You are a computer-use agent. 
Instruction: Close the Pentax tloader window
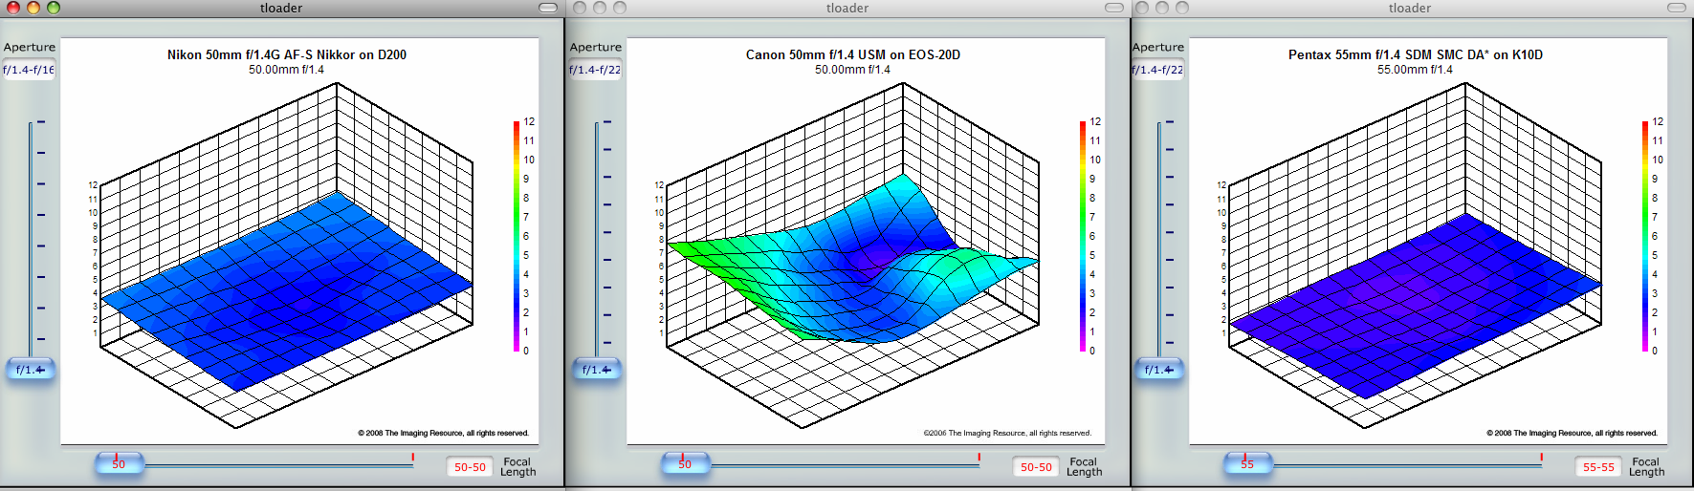click(1142, 8)
